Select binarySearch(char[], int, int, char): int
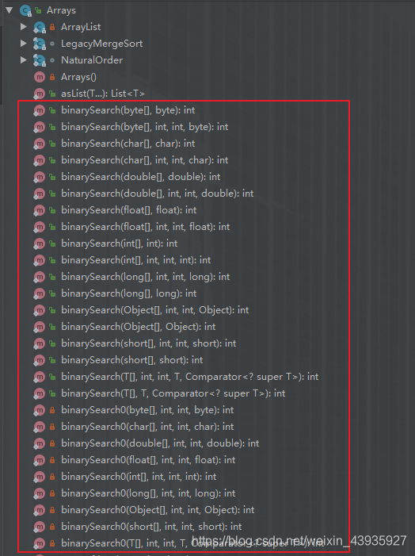This screenshot has height=556, width=415. (144, 160)
